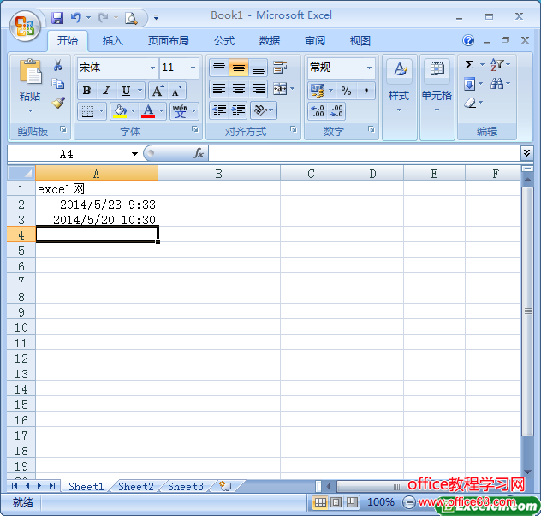This screenshot has width=541, height=516.
Task: Open the borders dropdown arrow
Action: click(101, 111)
